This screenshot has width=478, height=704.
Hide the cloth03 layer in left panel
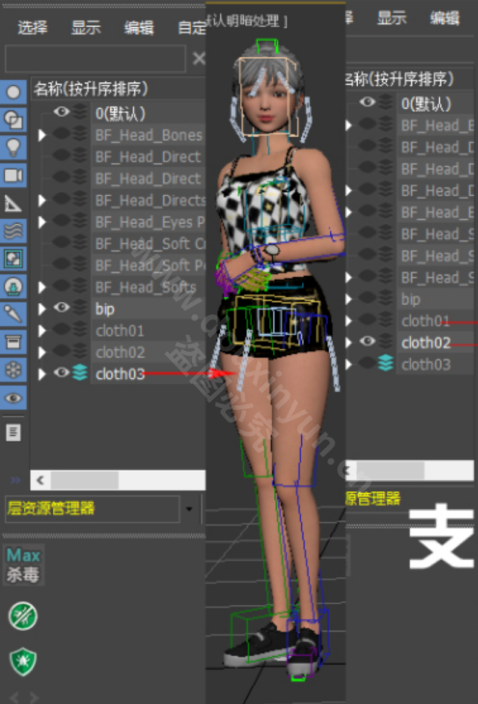click(x=61, y=373)
